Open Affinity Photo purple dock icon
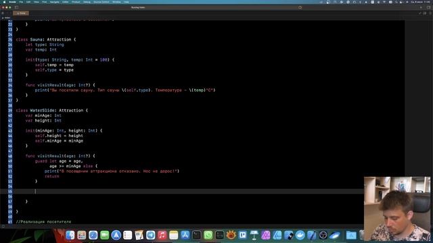Viewport: 433px width, 243px height. pyautogui.click(x=266, y=235)
